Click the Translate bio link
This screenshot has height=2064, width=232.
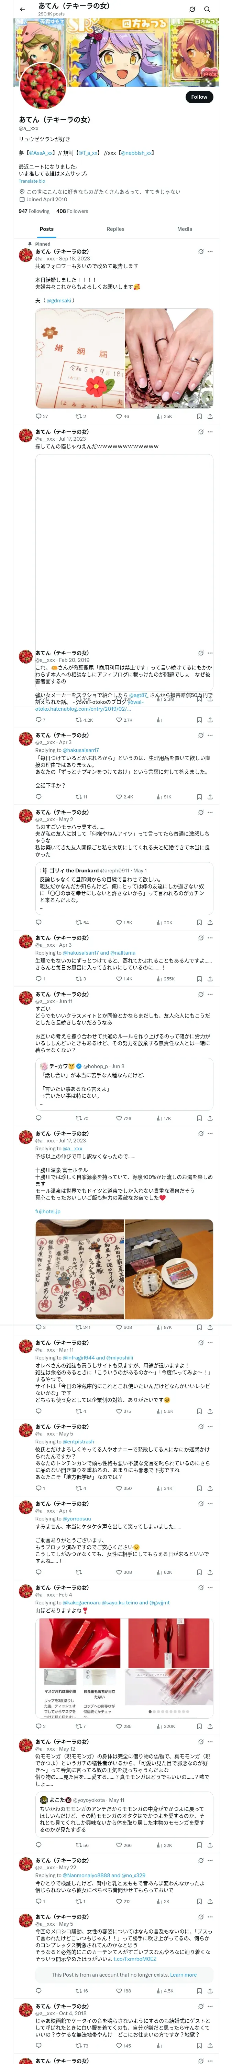[32, 181]
